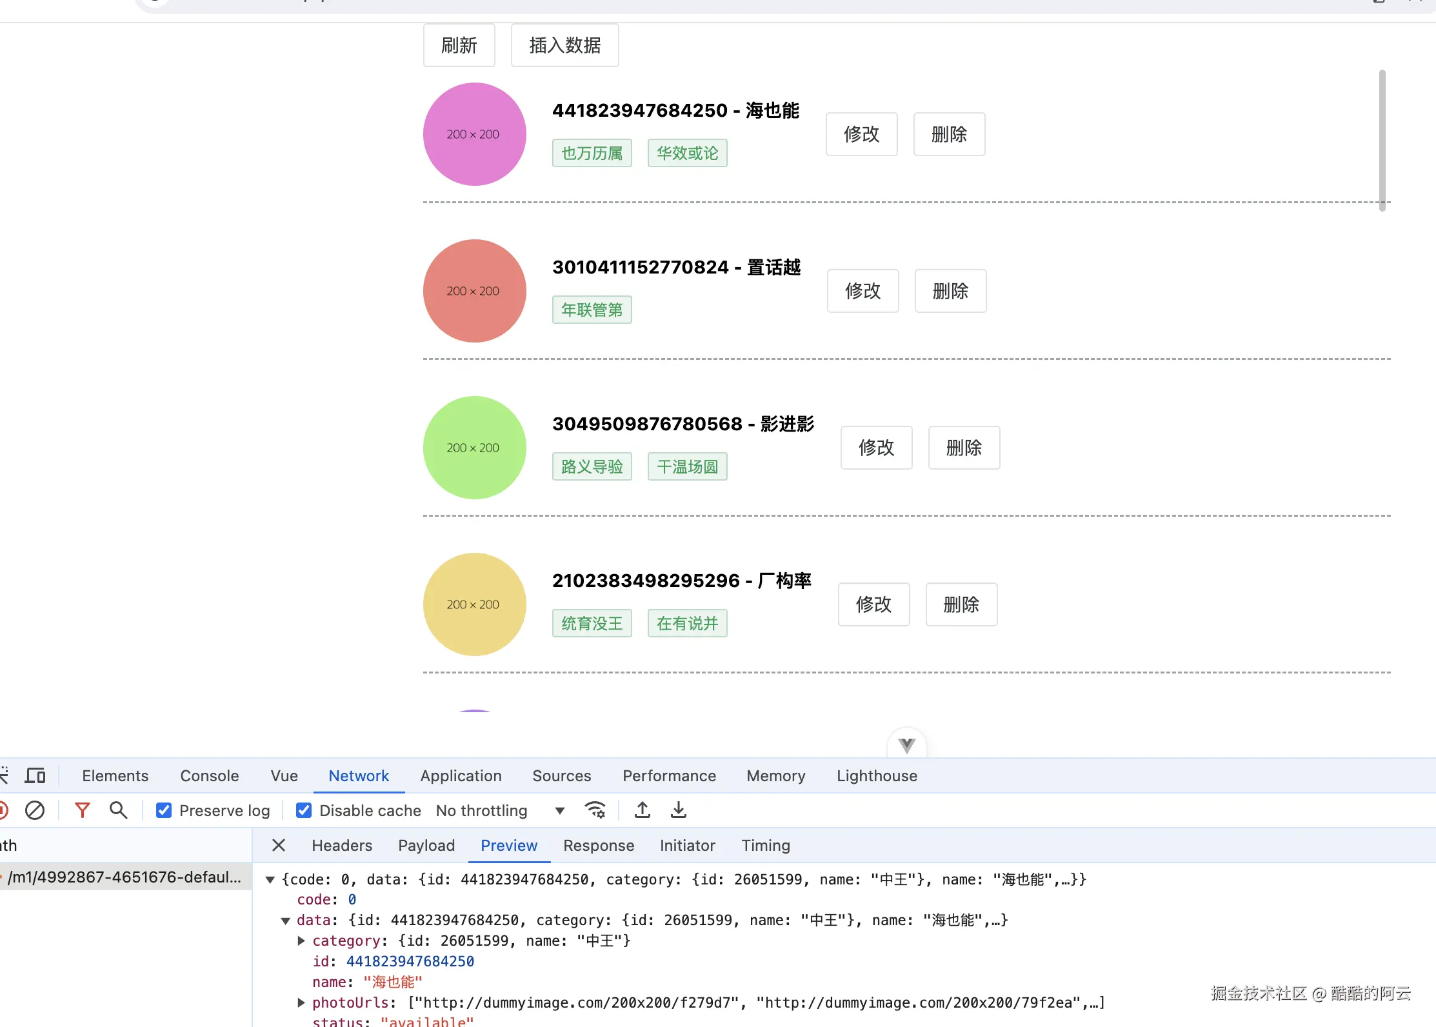Click the id value 441823947684250 in preview
1436x1027 pixels.
(x=410, y=961)
